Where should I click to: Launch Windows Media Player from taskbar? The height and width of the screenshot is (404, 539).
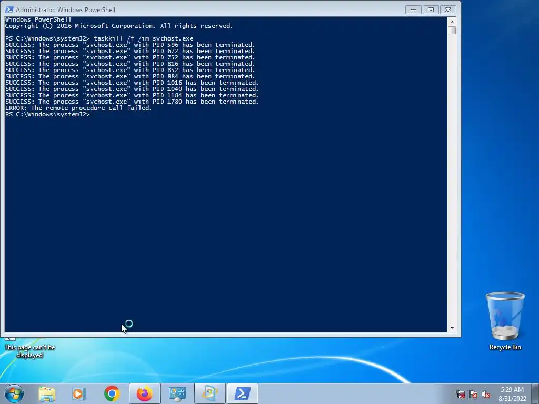(x=79, y=393)
